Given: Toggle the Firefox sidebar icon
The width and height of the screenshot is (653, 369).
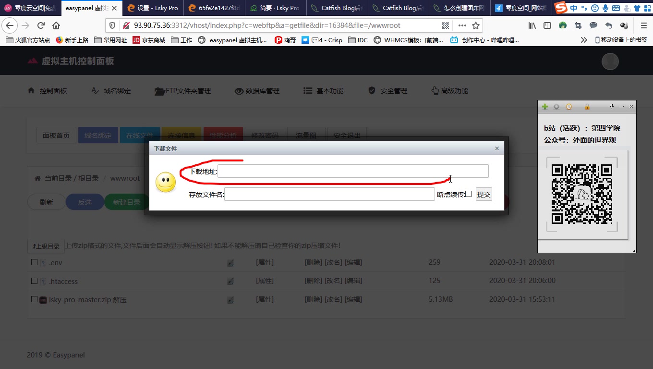Looking at the screenshot, I should [x=547, y=25].
